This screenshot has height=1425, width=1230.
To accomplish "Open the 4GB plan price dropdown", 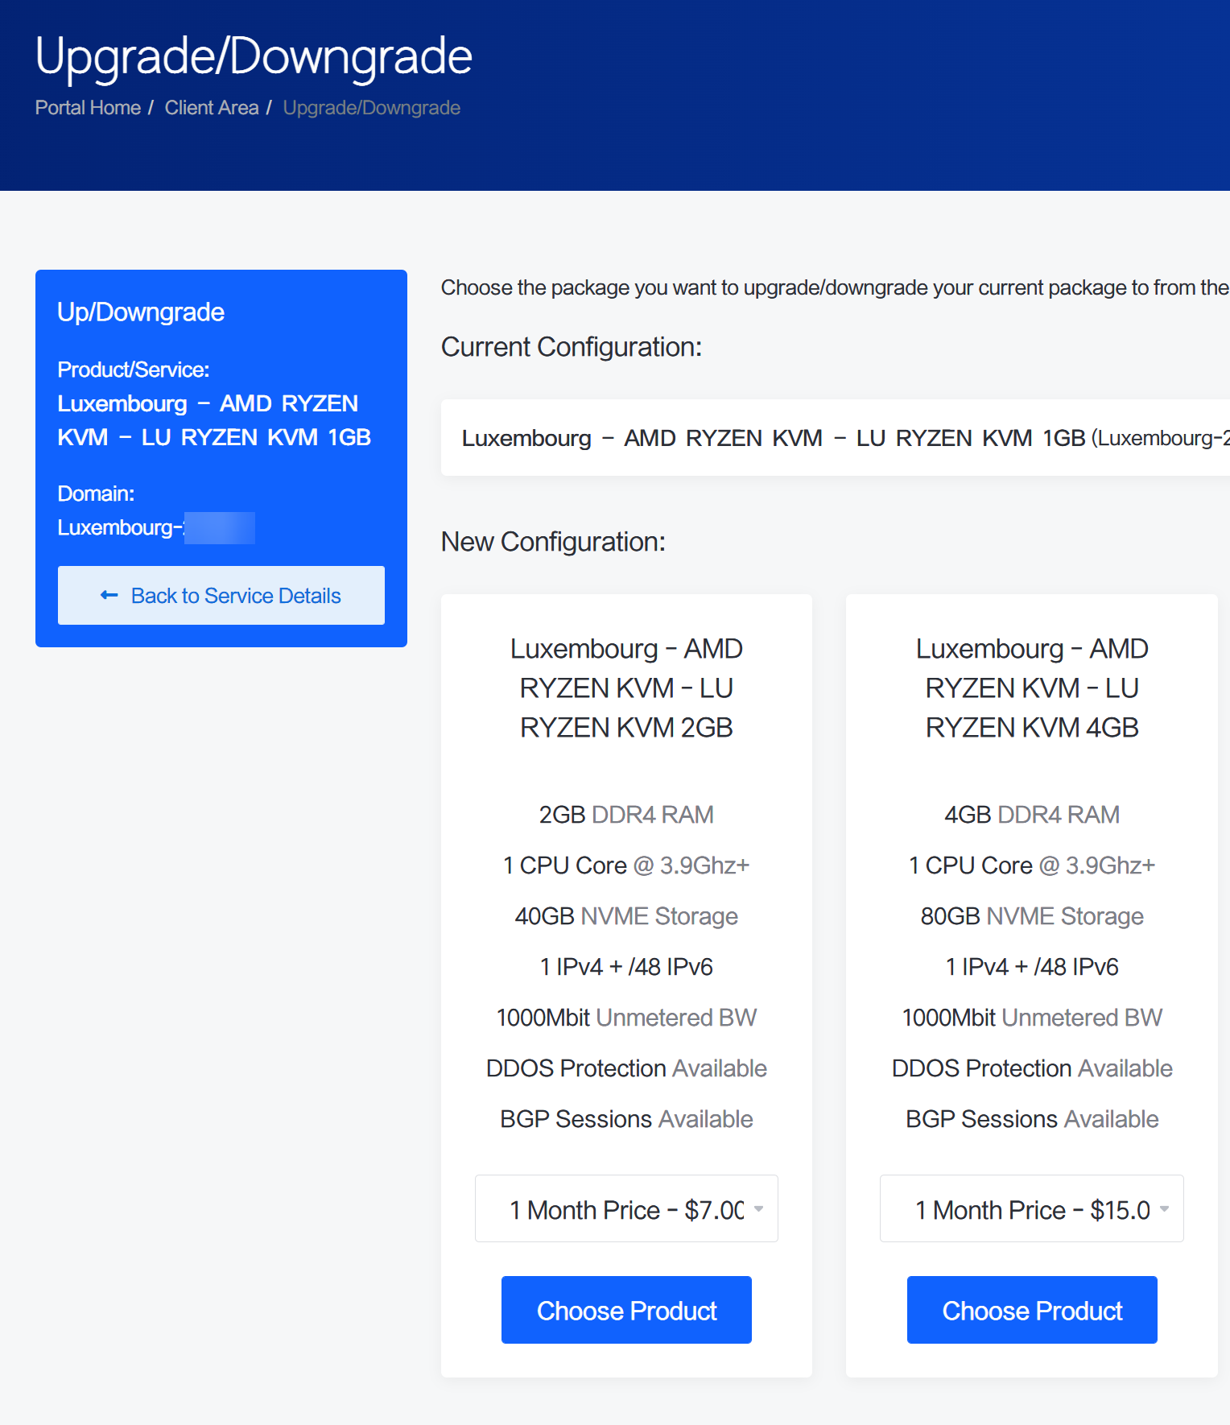I will click(1032, 1208).
